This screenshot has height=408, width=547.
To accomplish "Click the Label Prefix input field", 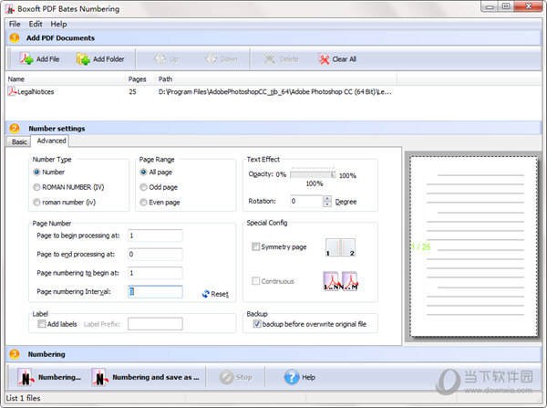I will (x=155, y=324).
